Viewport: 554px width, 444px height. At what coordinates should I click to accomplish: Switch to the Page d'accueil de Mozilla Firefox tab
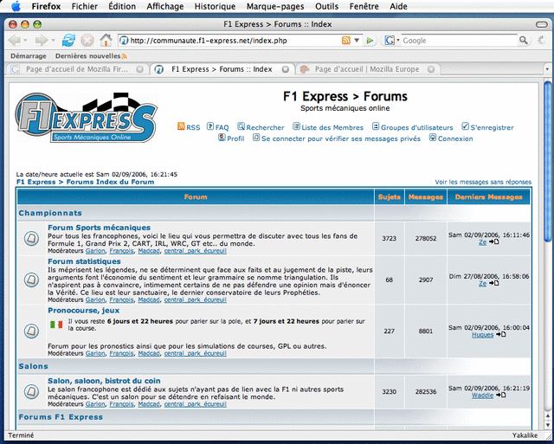coord(77,69)
